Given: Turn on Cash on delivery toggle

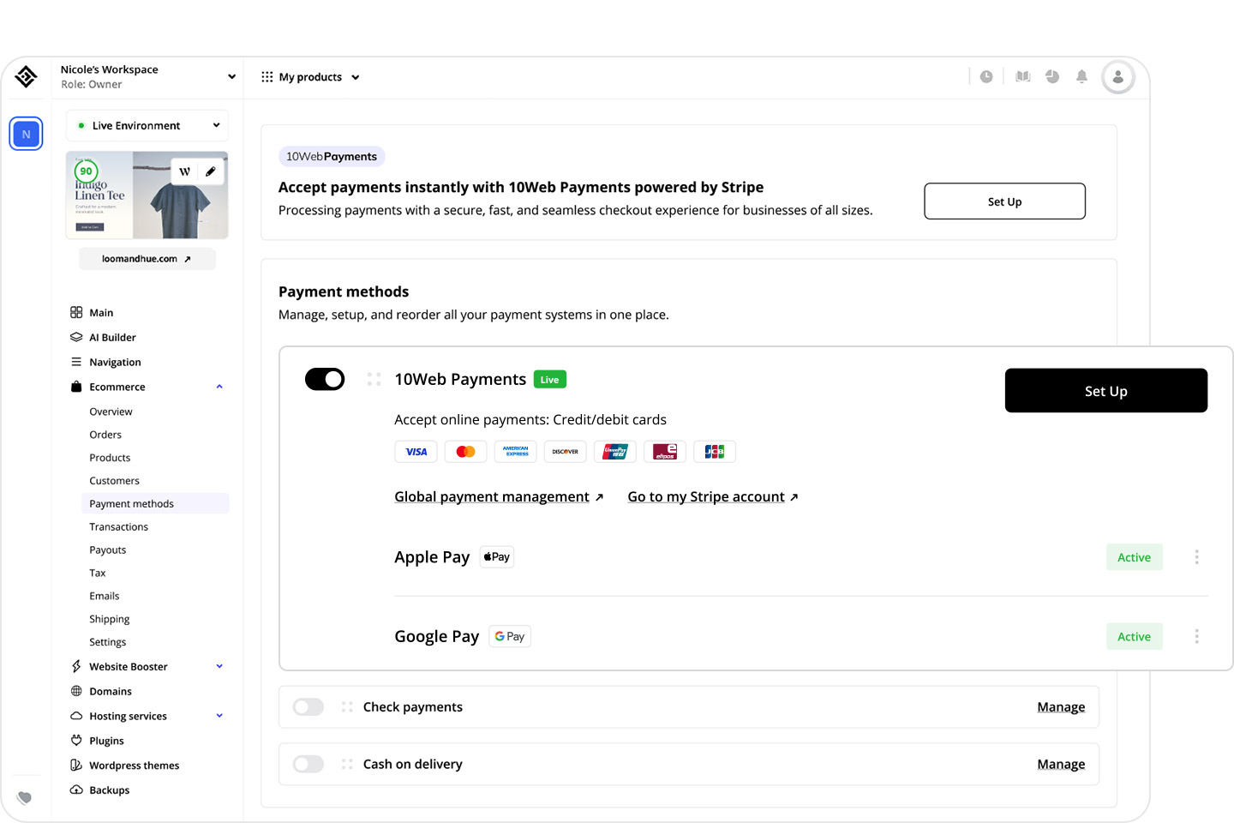Looking at the screenshot, I should 308,764.
